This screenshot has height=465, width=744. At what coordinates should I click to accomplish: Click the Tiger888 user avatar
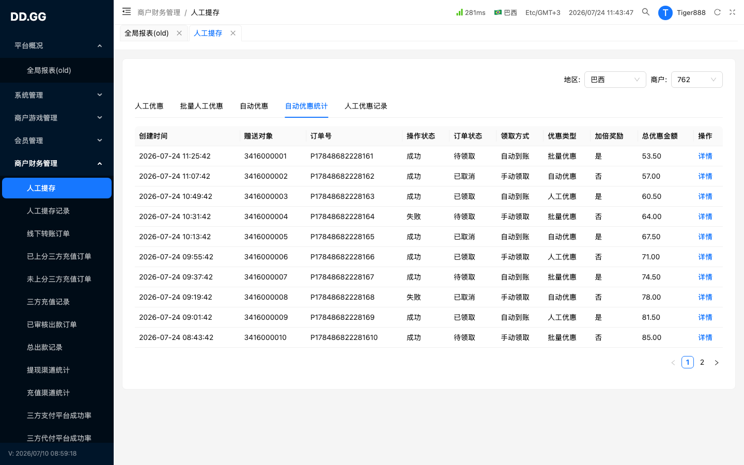(665, 12)
